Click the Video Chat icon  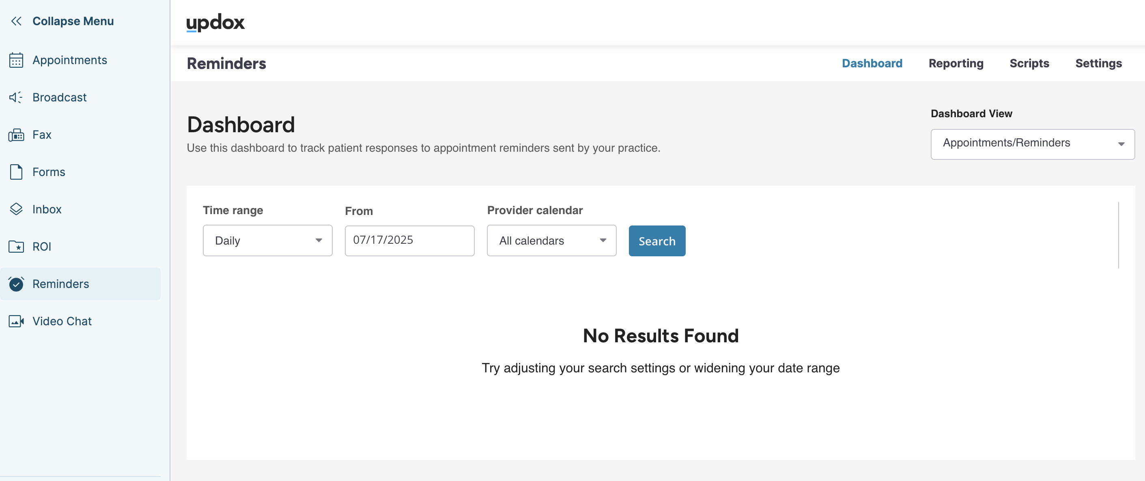[17, 321]
